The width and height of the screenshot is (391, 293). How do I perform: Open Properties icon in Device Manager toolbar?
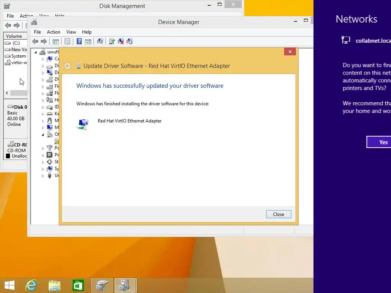(x=67, y=41)
